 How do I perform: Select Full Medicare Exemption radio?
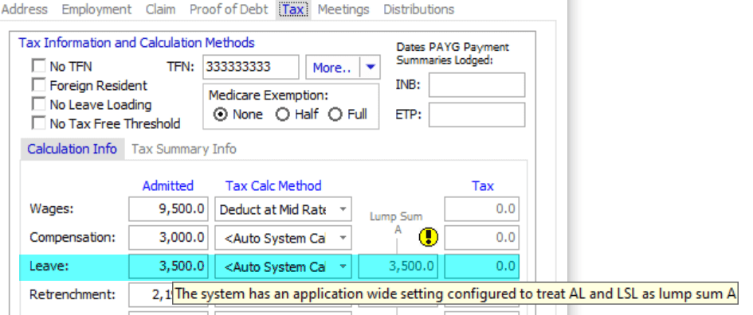point(335,115)
